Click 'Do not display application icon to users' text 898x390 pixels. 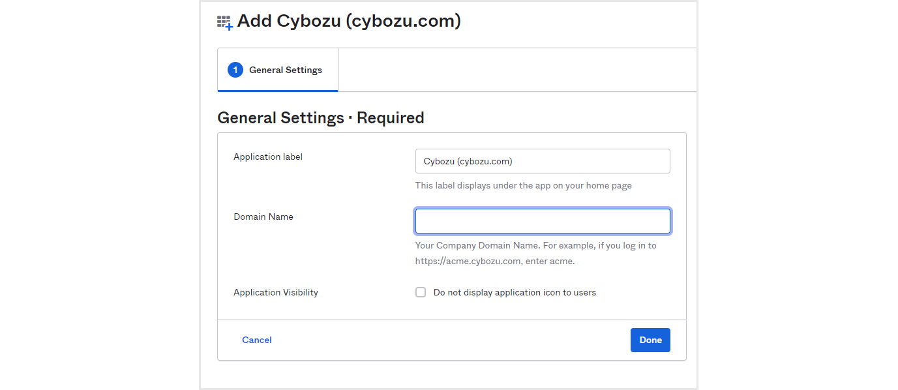click(x=515, y=292)
